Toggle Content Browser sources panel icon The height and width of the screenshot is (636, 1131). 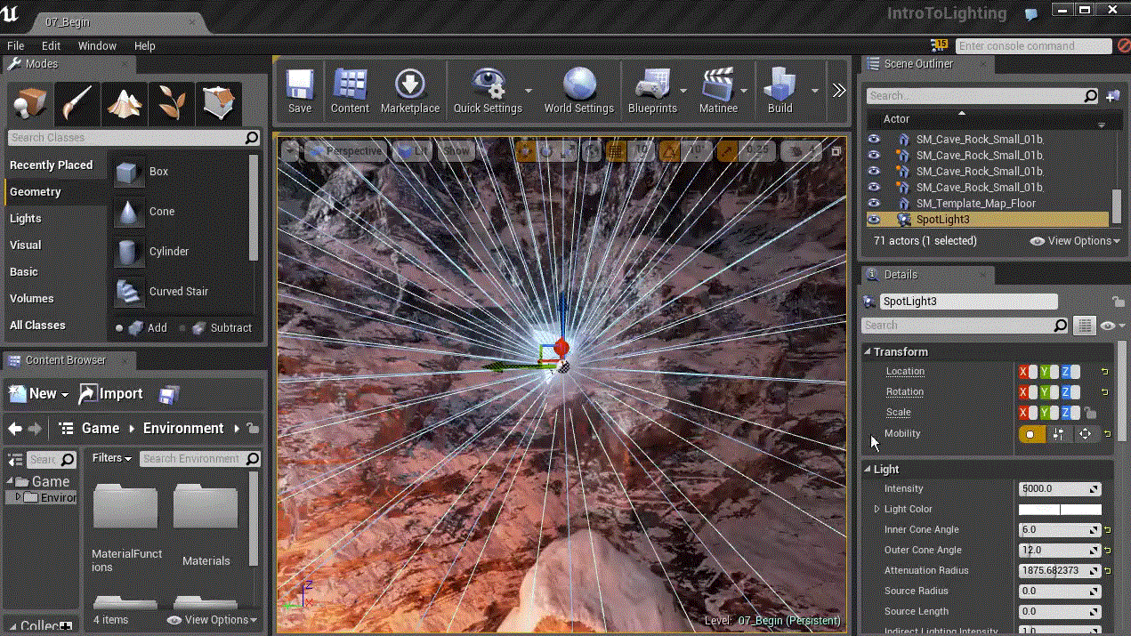point(15,459)
